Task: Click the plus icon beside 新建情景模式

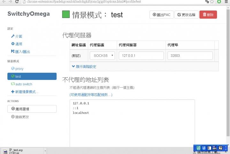Action: (13, 92)
